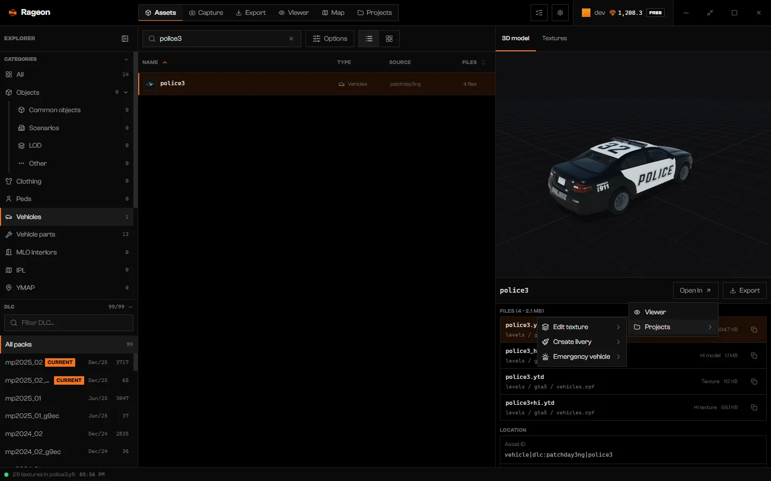Collapse the Explorer sidebar panel icon

125,39
